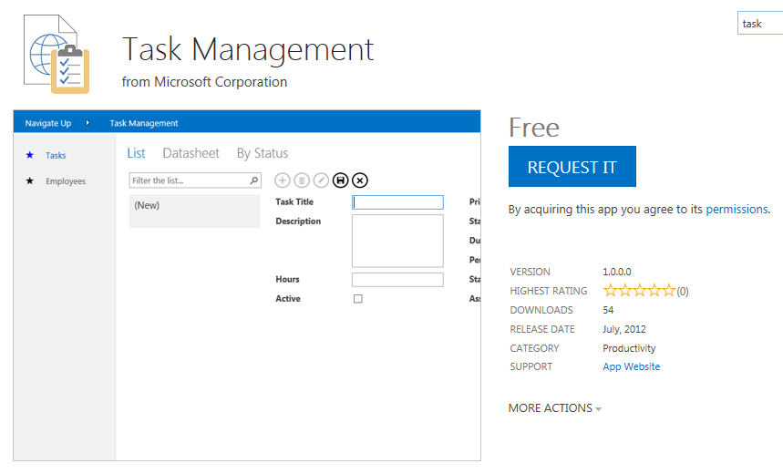Expand the MORE ACTIONS dropdown
Image resolution: width=783 pixels, height=474 pixels.
[555, 408]
